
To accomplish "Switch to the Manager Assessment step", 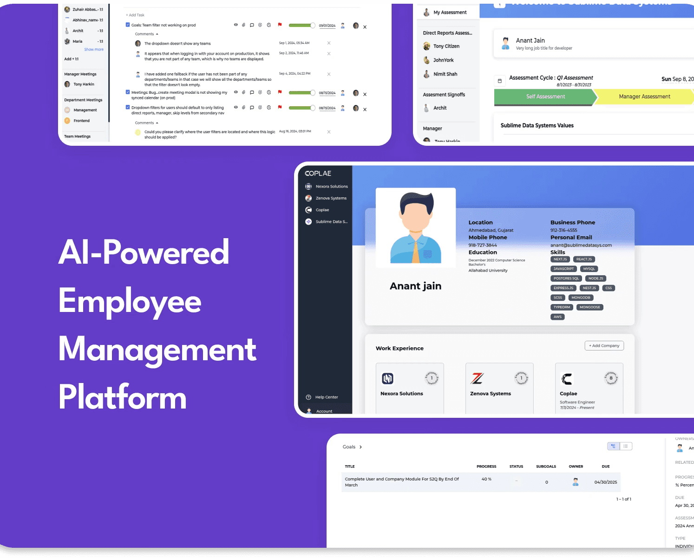I will tap(644, 97).
